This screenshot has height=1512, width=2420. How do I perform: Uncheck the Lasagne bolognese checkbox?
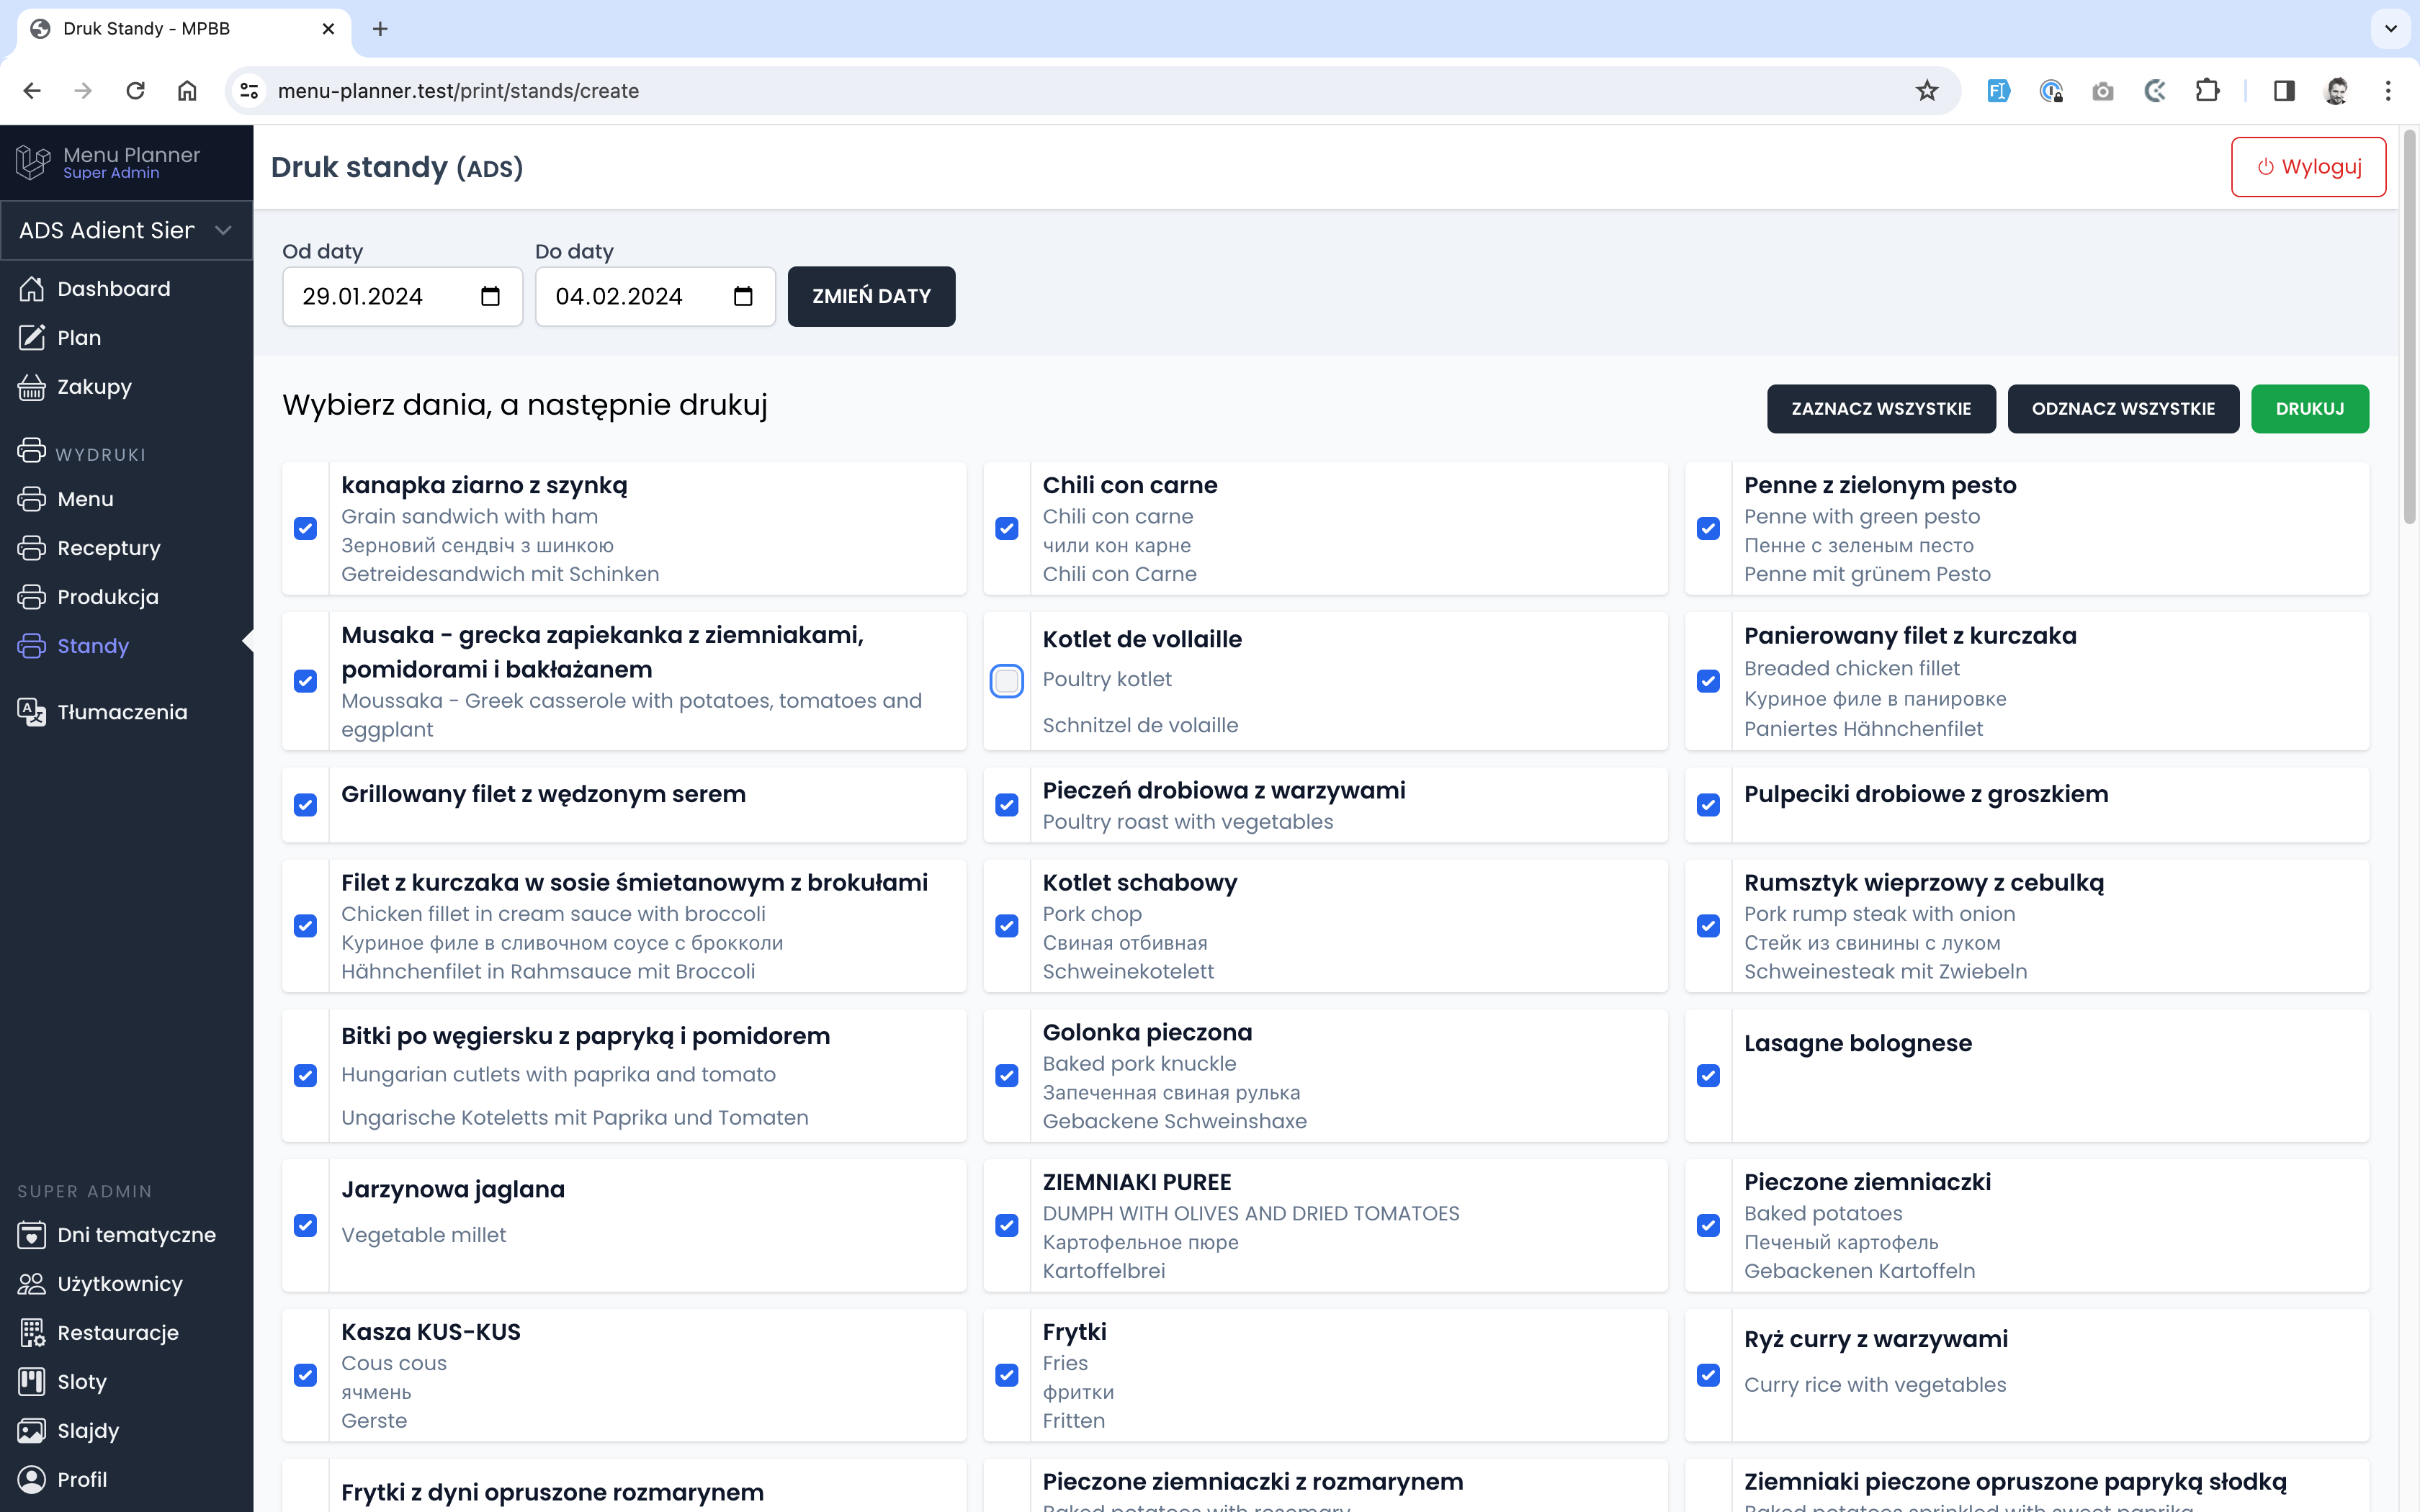click(x=1708, y=1076)
